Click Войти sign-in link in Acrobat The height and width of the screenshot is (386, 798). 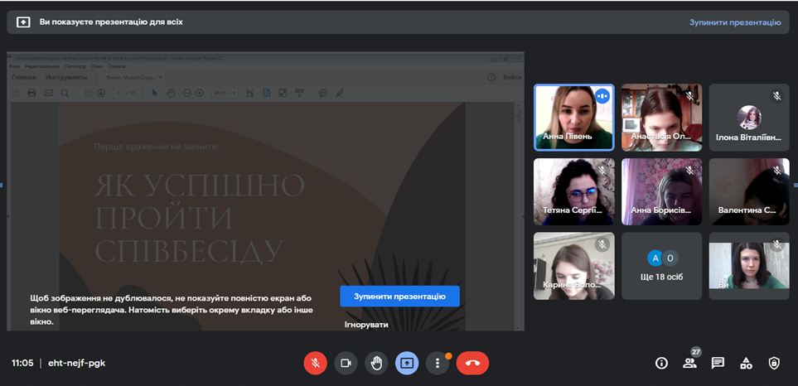coord(511,77)
